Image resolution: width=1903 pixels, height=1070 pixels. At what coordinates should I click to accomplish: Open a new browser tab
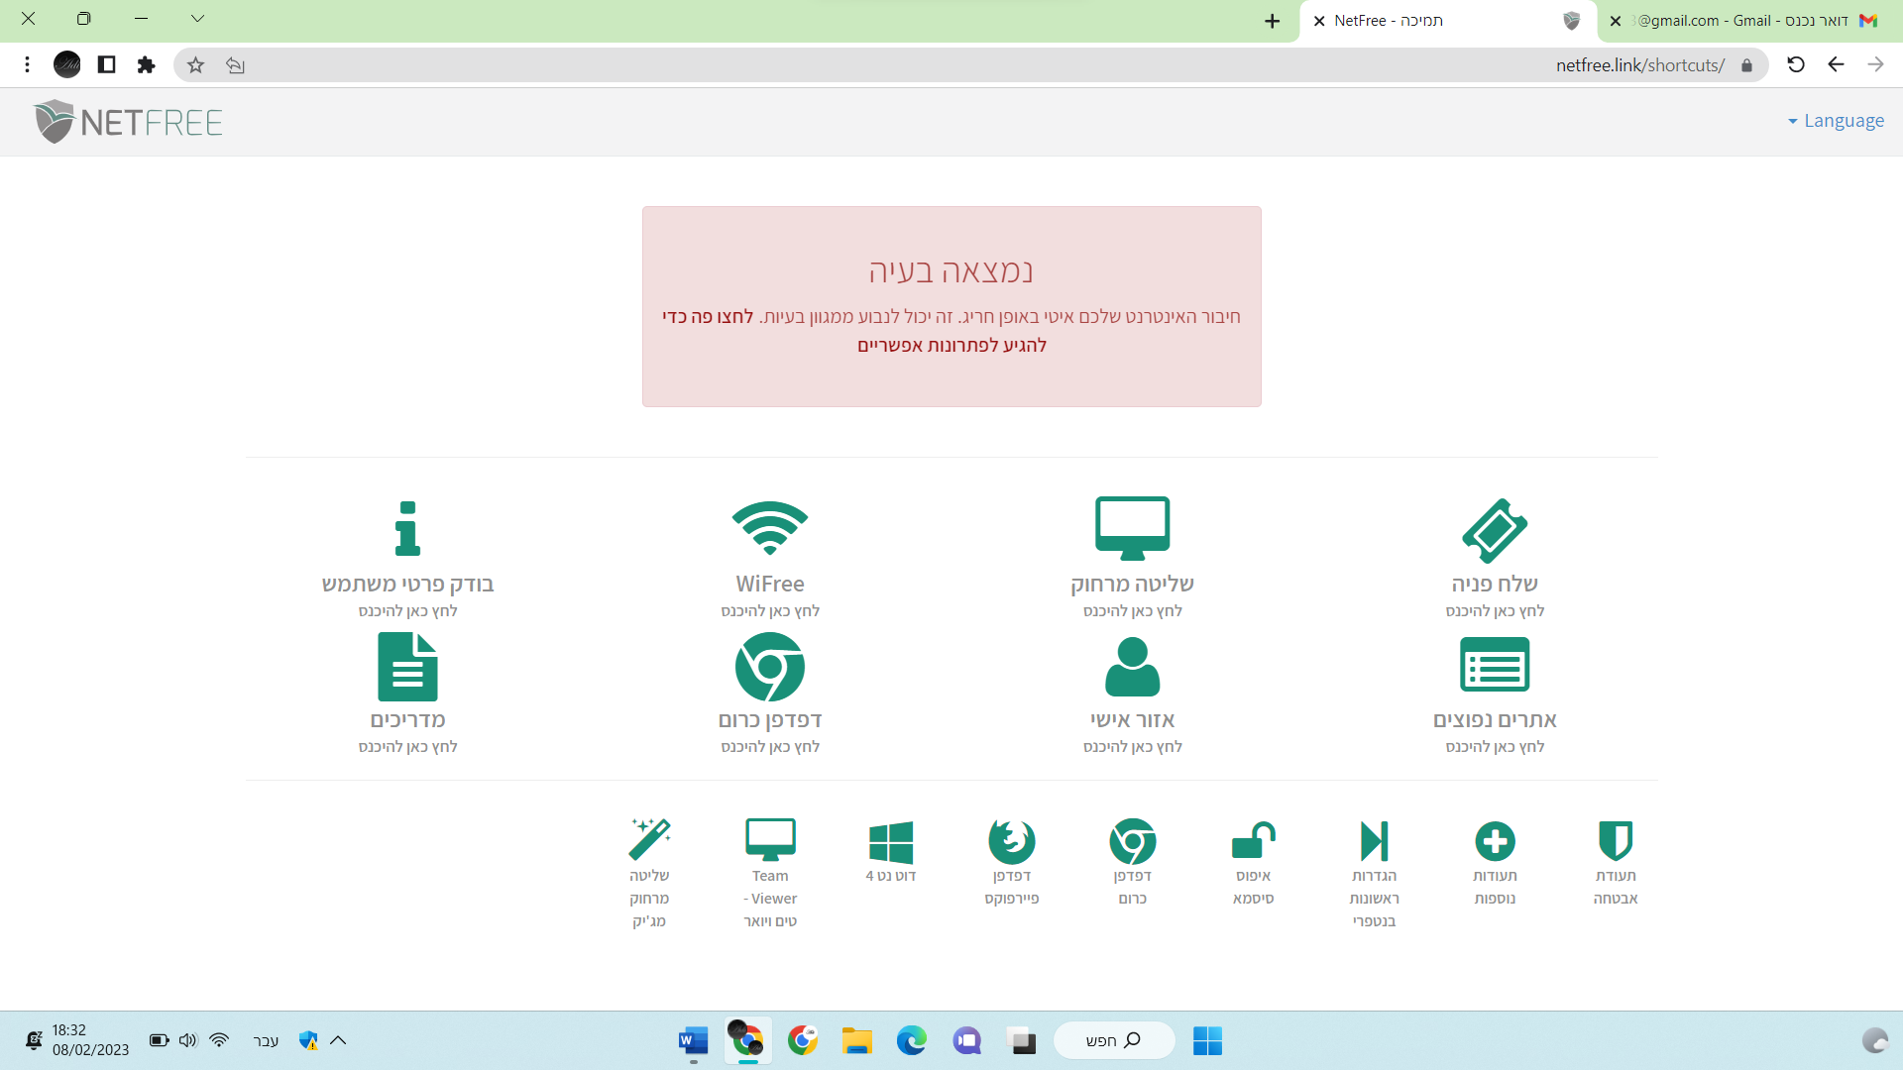point(1272,21)
